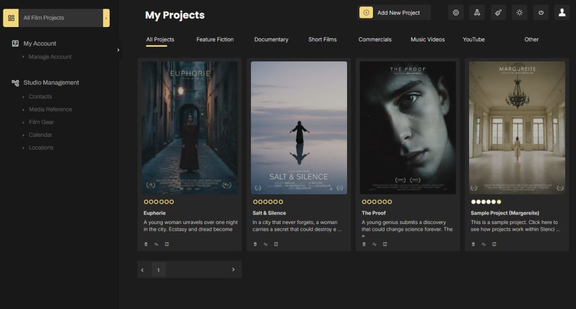
Task: Click the All Film Projects grid icon
Action: [11, 18]
